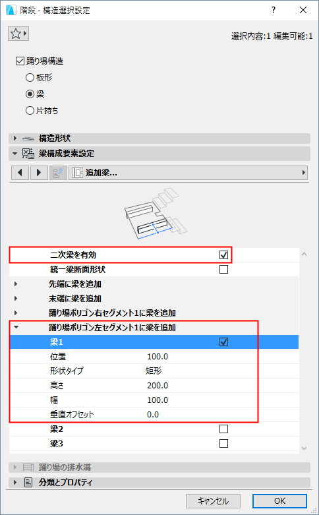The height and width of the screenshot is (515, 319).
Task: Change the 形状タイプ value 矩形
Action: [154, 371]
